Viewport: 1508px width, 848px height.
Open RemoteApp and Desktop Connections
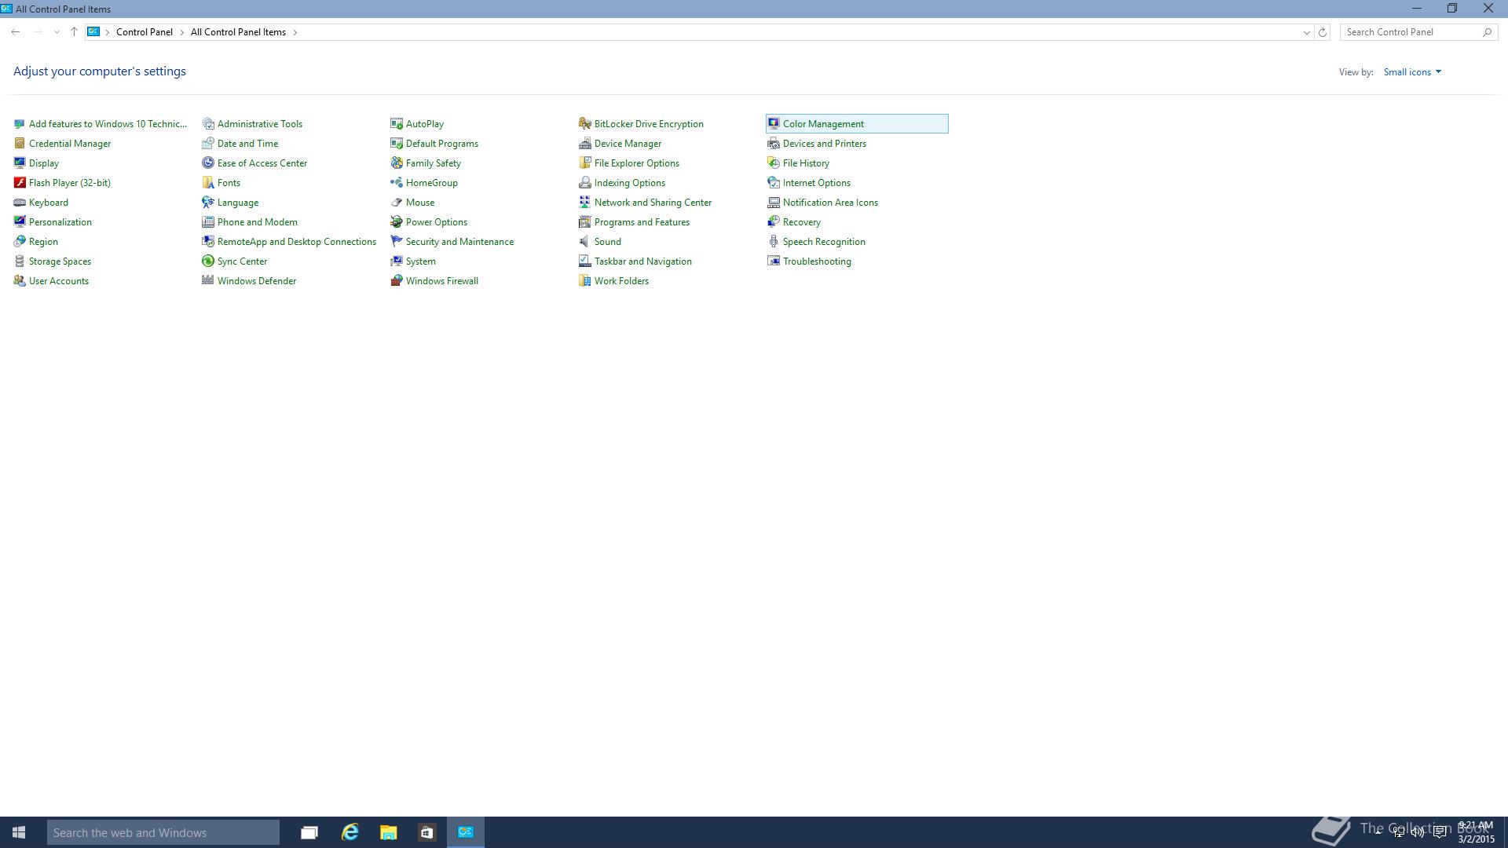pos(297,242)
